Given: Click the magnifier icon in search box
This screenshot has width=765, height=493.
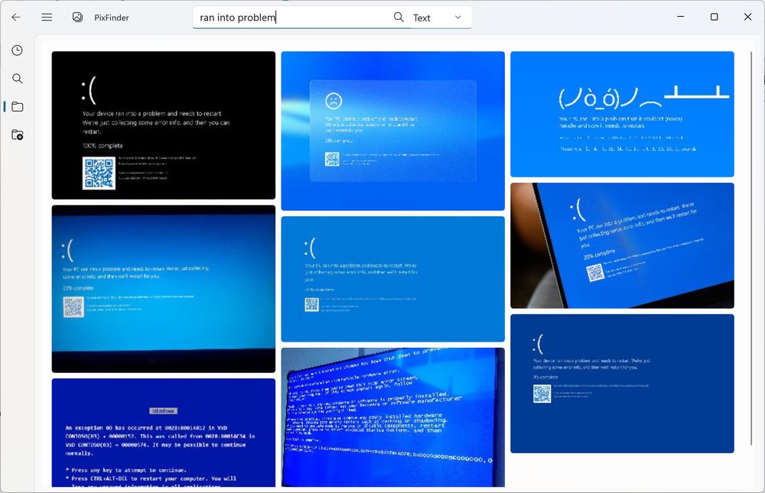Looking at the screenshot, I should [x=399, y=17].
